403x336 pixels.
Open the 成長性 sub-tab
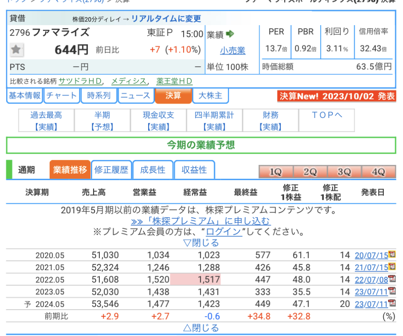153,170
